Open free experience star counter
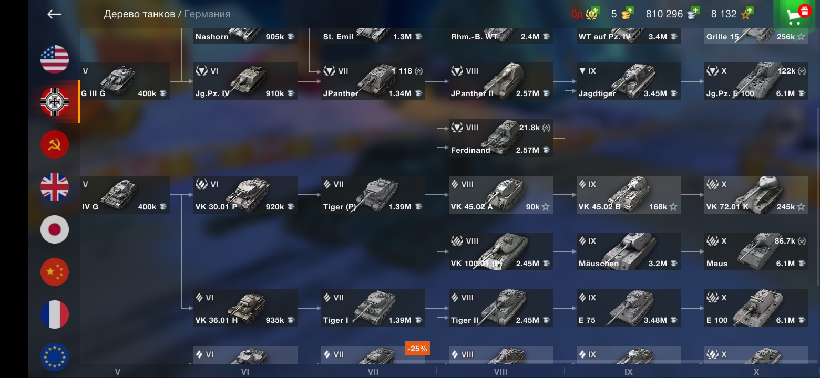 point(732,14)
